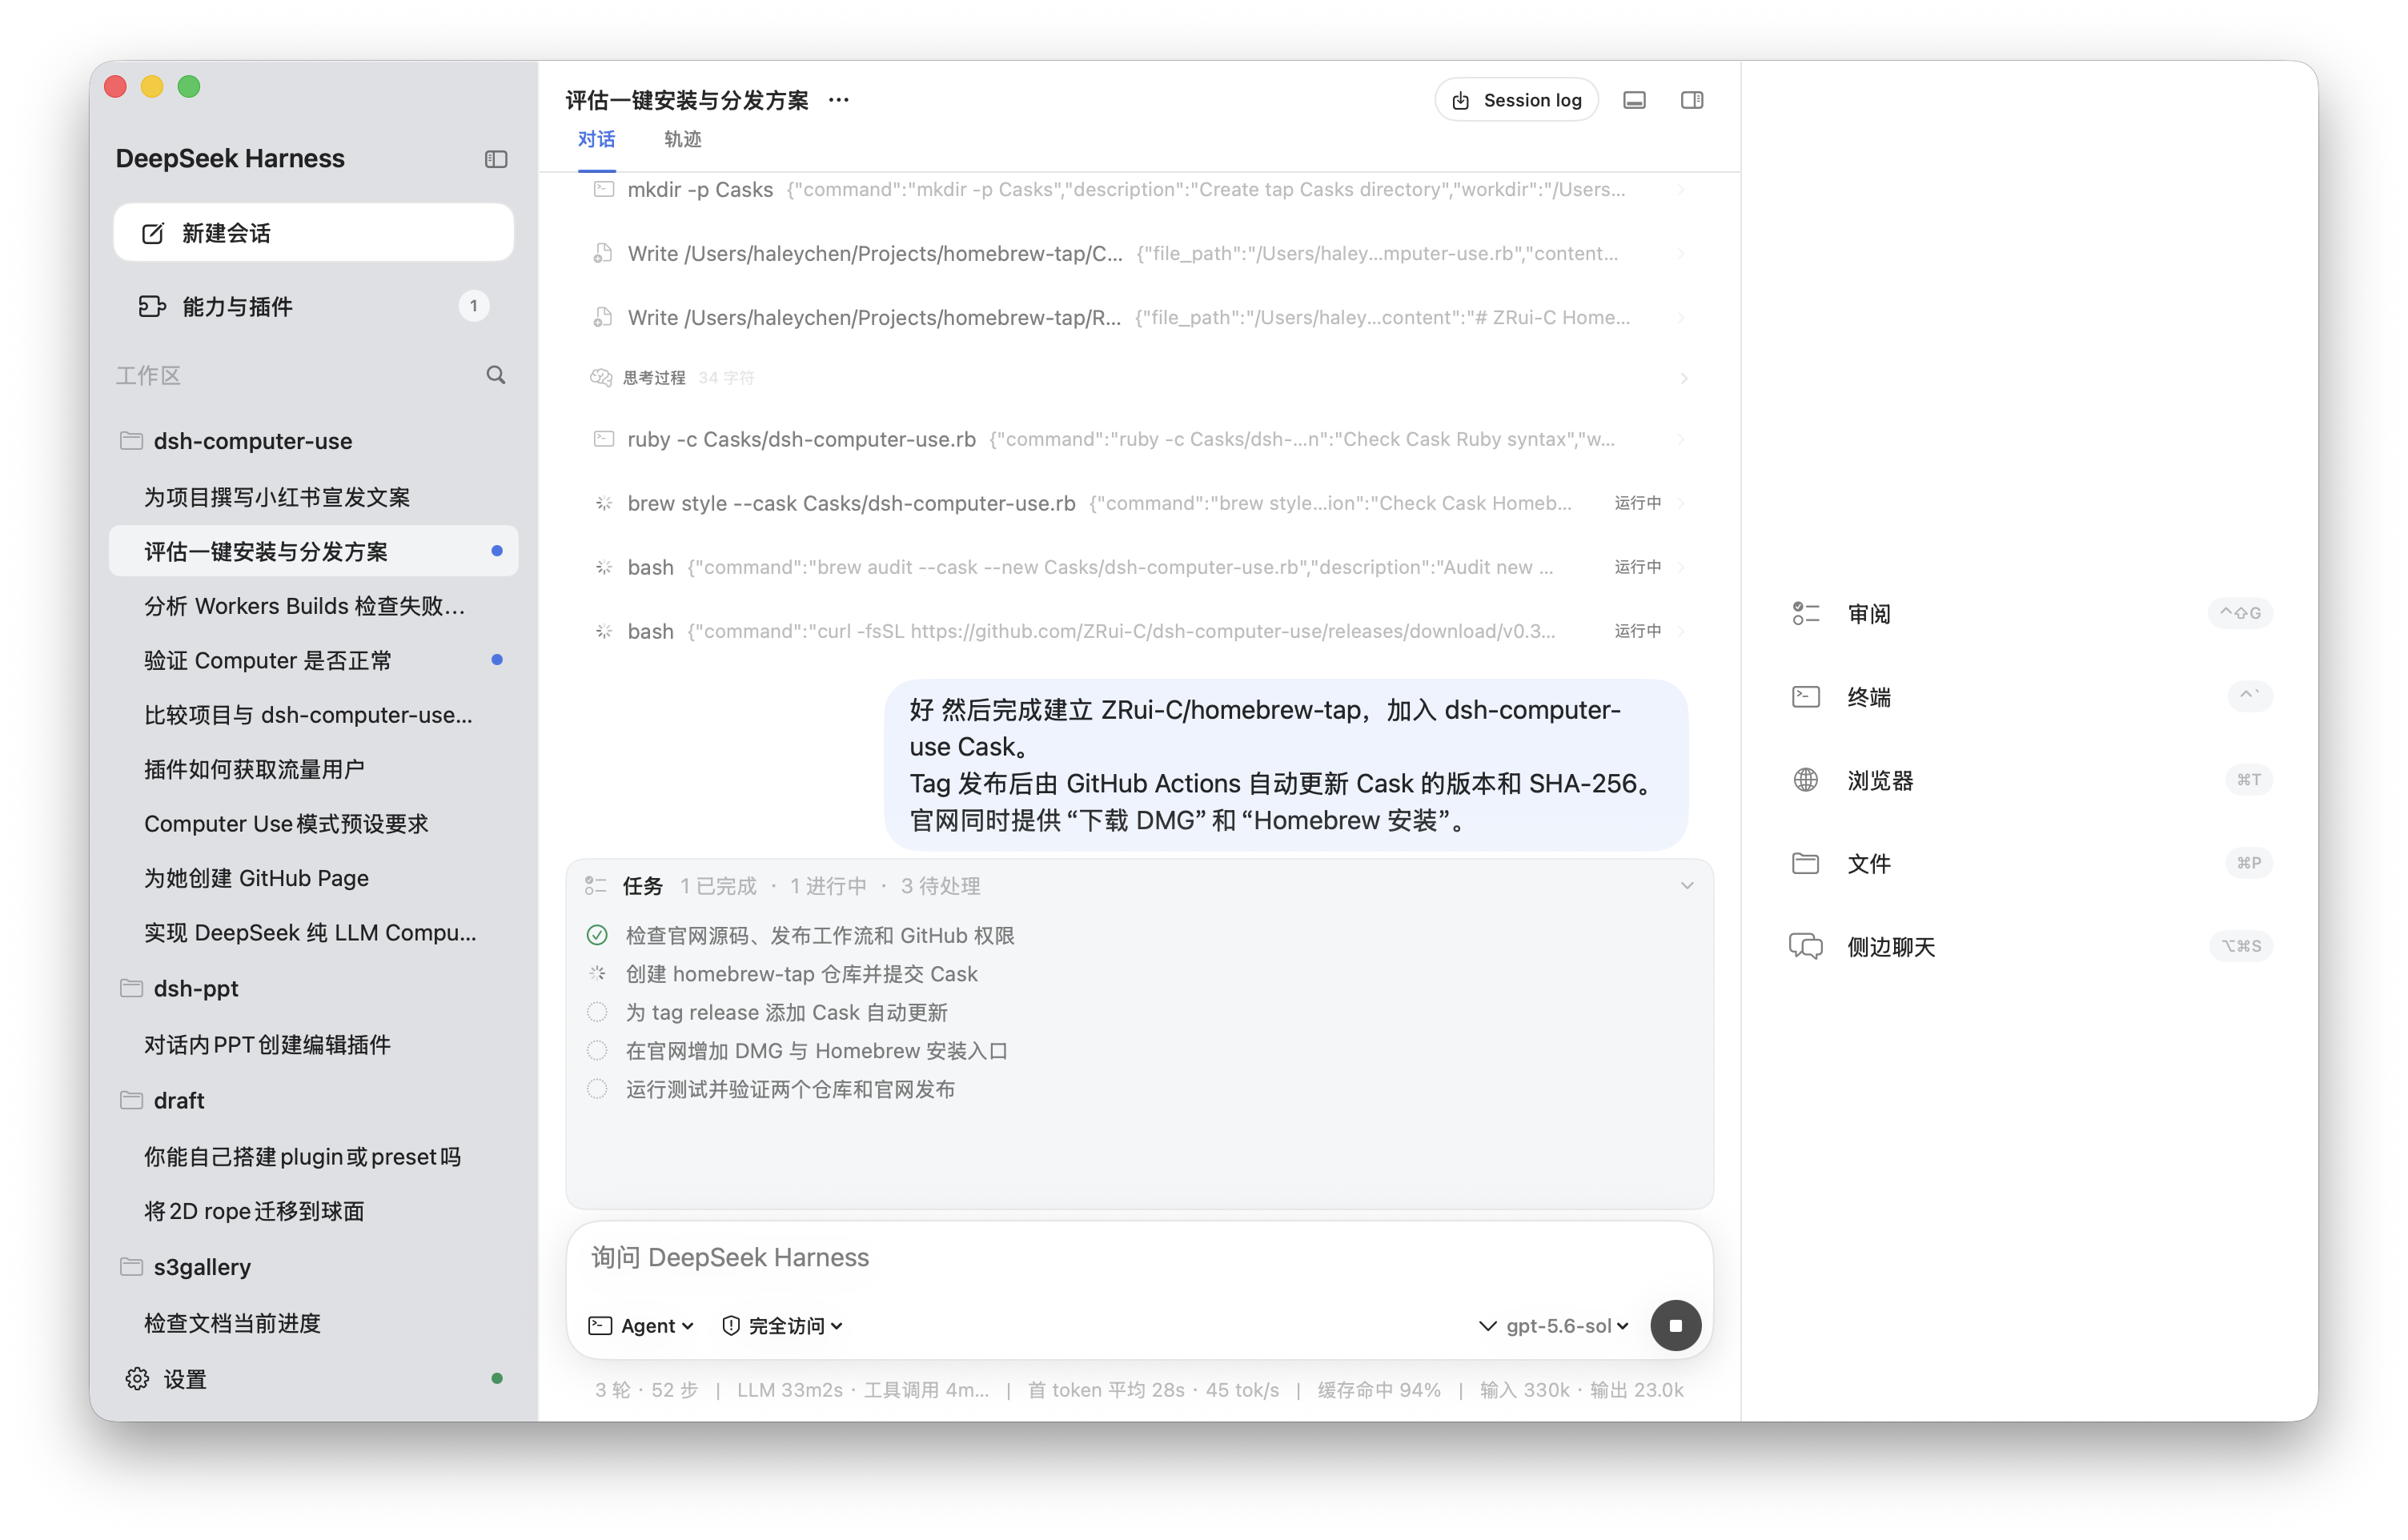Viewport: 2408px width, 1540px height.
Task: Open the 侧边聊天 side chat icon
Action: 1806,946
